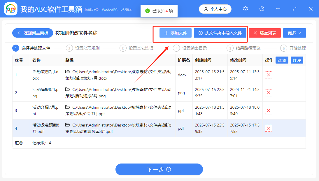Image resolution: width=319 pixels, height=181 pixels.
Task: Delete 活动海报8月.png using the X icon
Action: point(268,93)
